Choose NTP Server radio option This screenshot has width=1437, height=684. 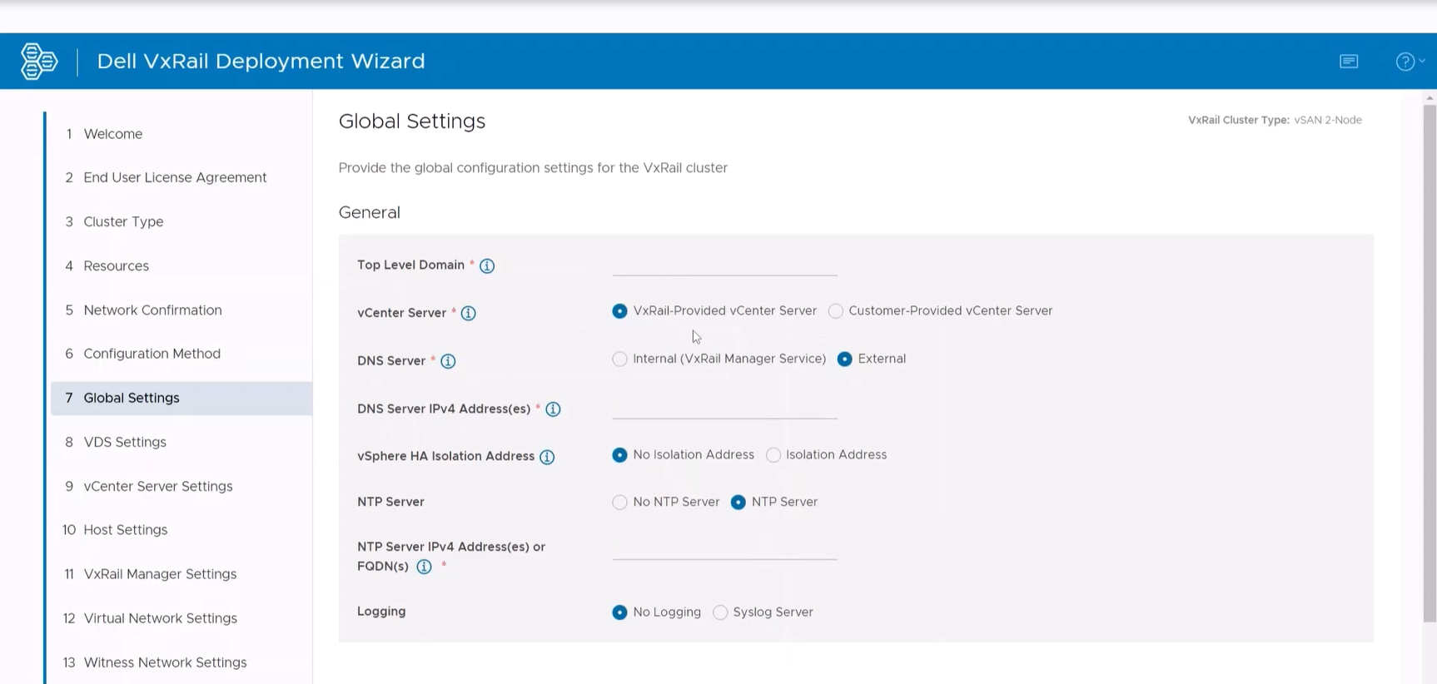[x=738, y=503]
